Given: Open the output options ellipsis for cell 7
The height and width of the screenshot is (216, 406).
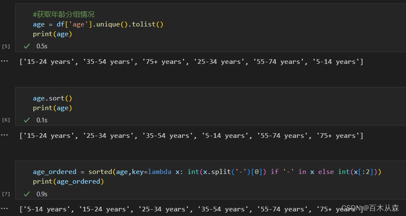Looking at the screenshot, I should [x=4, y=209].
